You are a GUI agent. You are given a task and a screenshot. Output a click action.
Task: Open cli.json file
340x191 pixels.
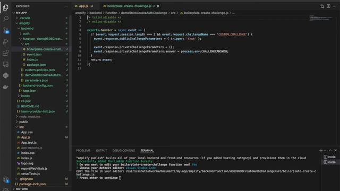pos(26,101)
